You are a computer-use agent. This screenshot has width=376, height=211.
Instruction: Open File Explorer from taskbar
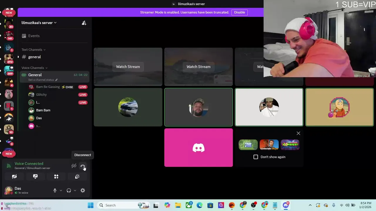click(178, 205)
